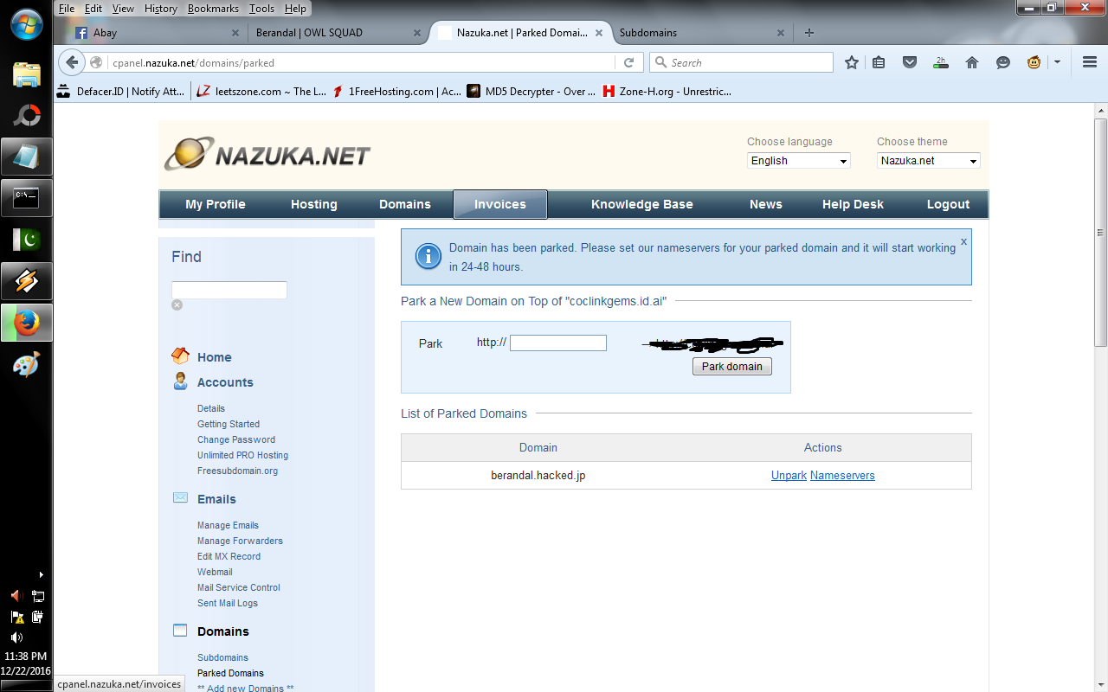This screenshot has width=1108, height=692.
Task: Click the Find text field
Action: [x=229, y=290]
